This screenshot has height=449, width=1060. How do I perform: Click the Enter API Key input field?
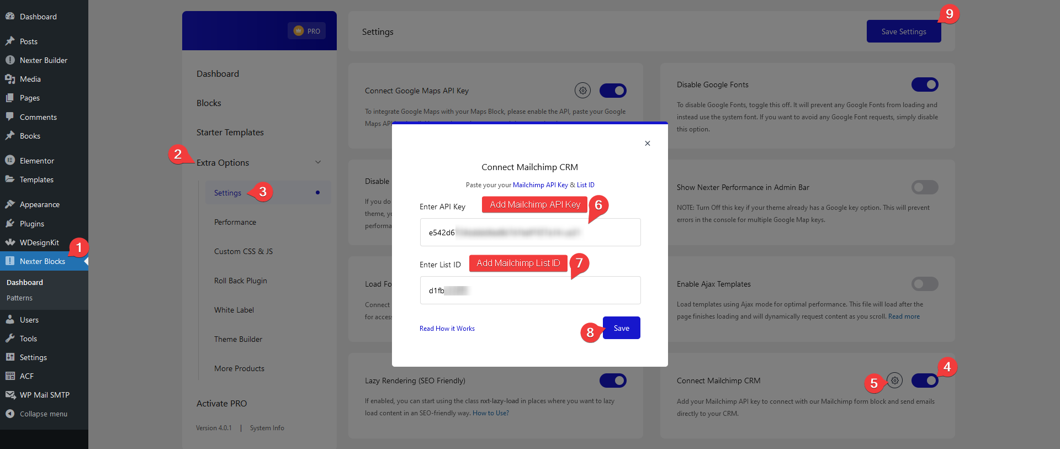tap(530, 232)
